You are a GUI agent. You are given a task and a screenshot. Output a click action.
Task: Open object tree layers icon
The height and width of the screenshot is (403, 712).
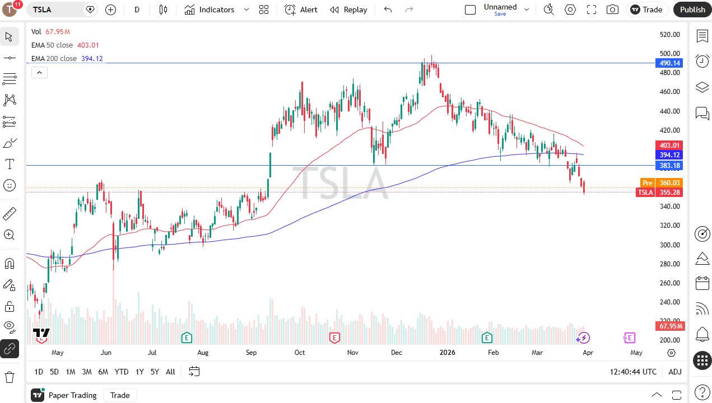point(702,87)
